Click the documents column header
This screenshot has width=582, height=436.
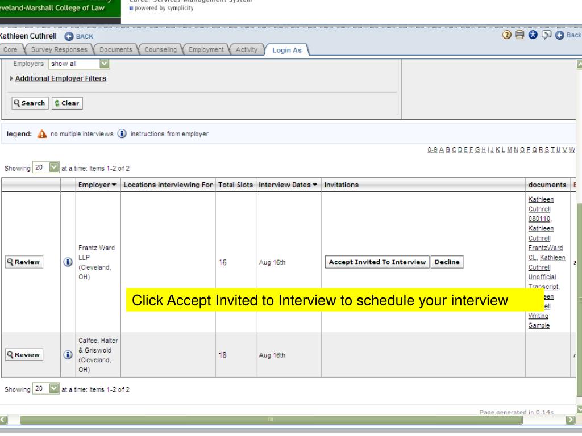(547, 185)
